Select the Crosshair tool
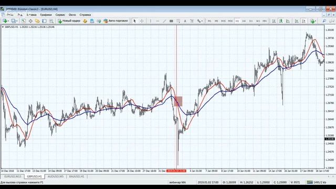The image size is (336, 189). [x=142, y=21]
